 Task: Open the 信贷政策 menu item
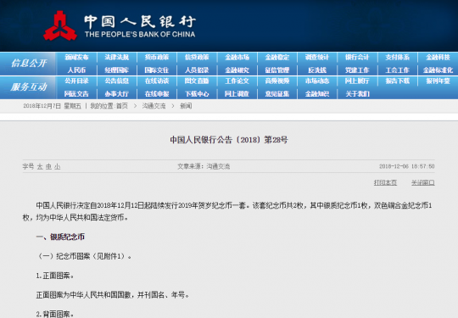197,57
